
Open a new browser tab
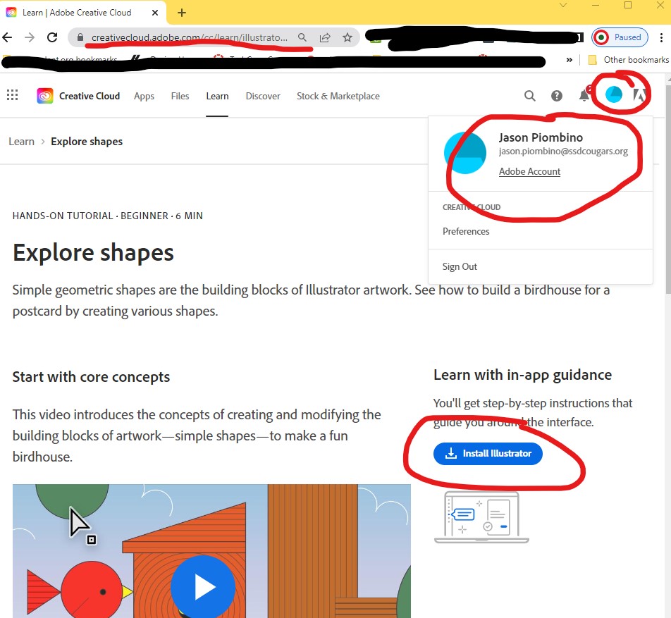[x=182, y=13]
